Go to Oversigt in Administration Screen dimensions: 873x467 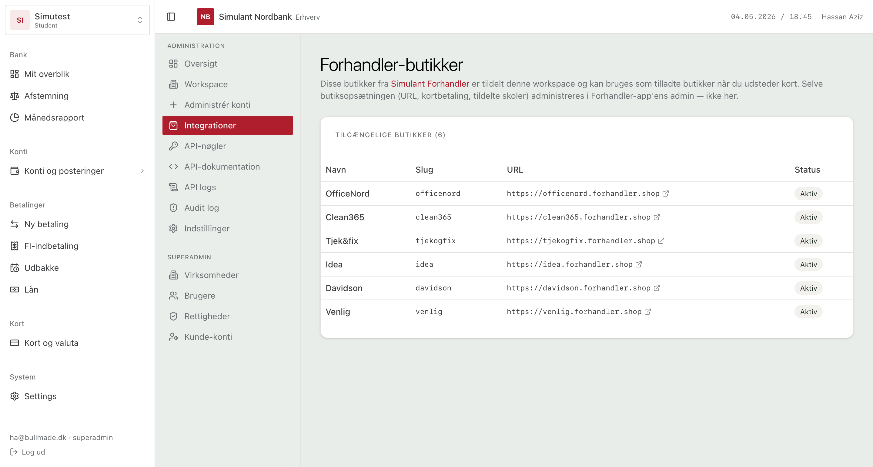point(227,64)
